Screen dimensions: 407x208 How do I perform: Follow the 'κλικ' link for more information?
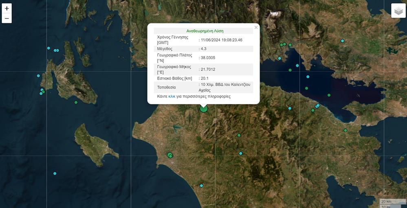pos(172,96)
